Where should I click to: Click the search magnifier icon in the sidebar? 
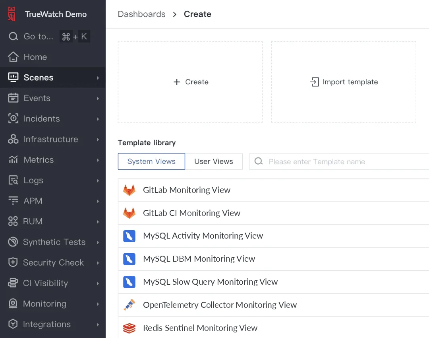pyautogui.click(x=13, y=36)
